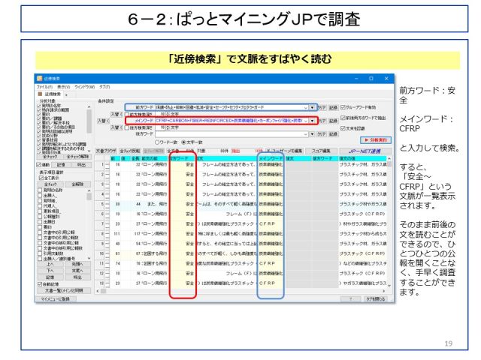Select result row 5 starting また、飛行

(240, 204)
